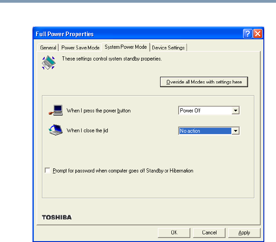276x242 pixels.
Task: Close the Full Power Properties dialog
Action: 258,33
